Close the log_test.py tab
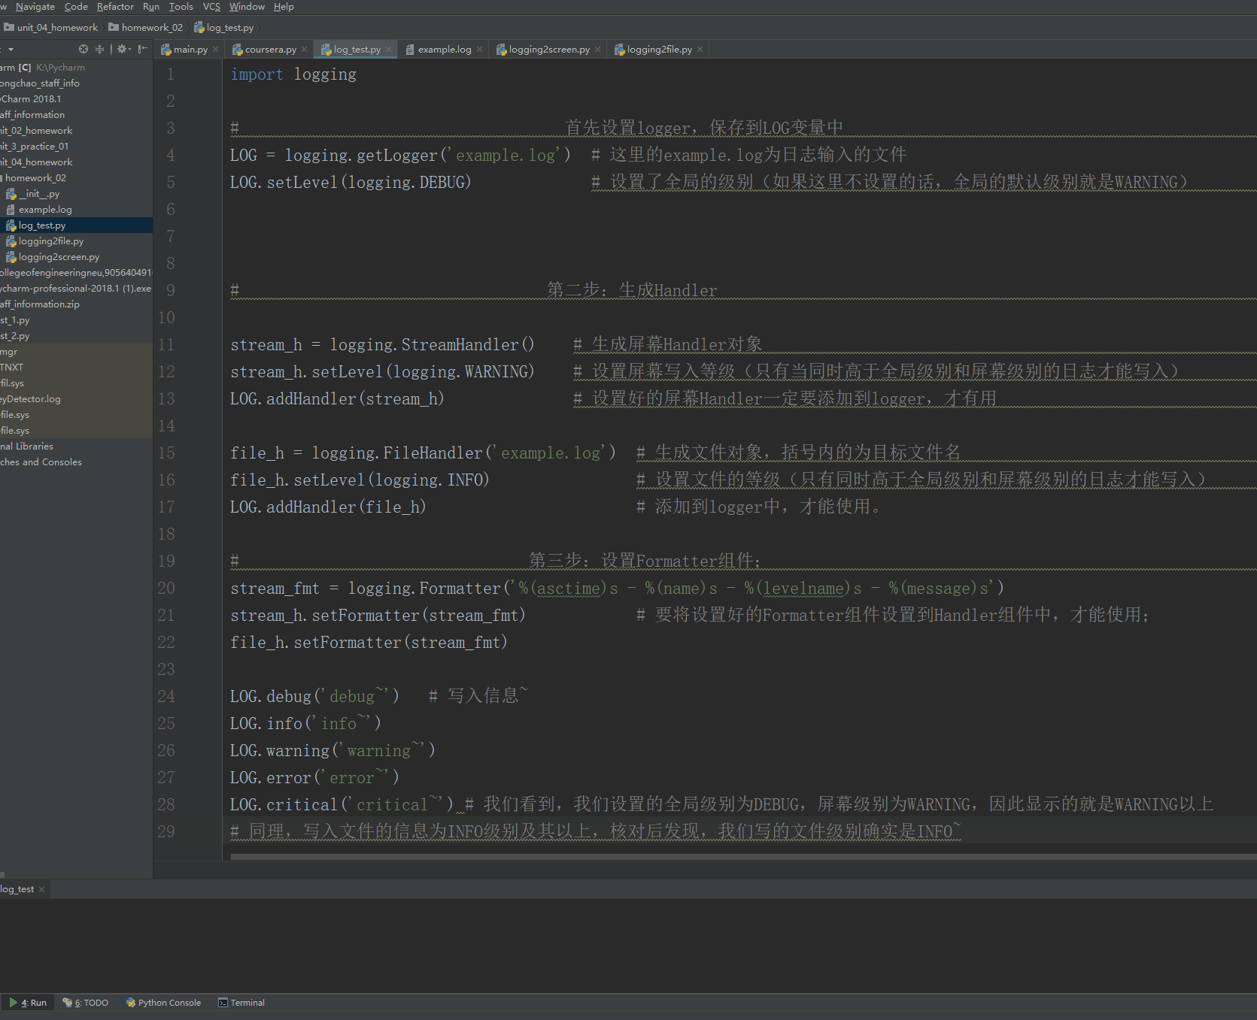This screenshot has height=1020, width=1257. click(x=389, y=50)
